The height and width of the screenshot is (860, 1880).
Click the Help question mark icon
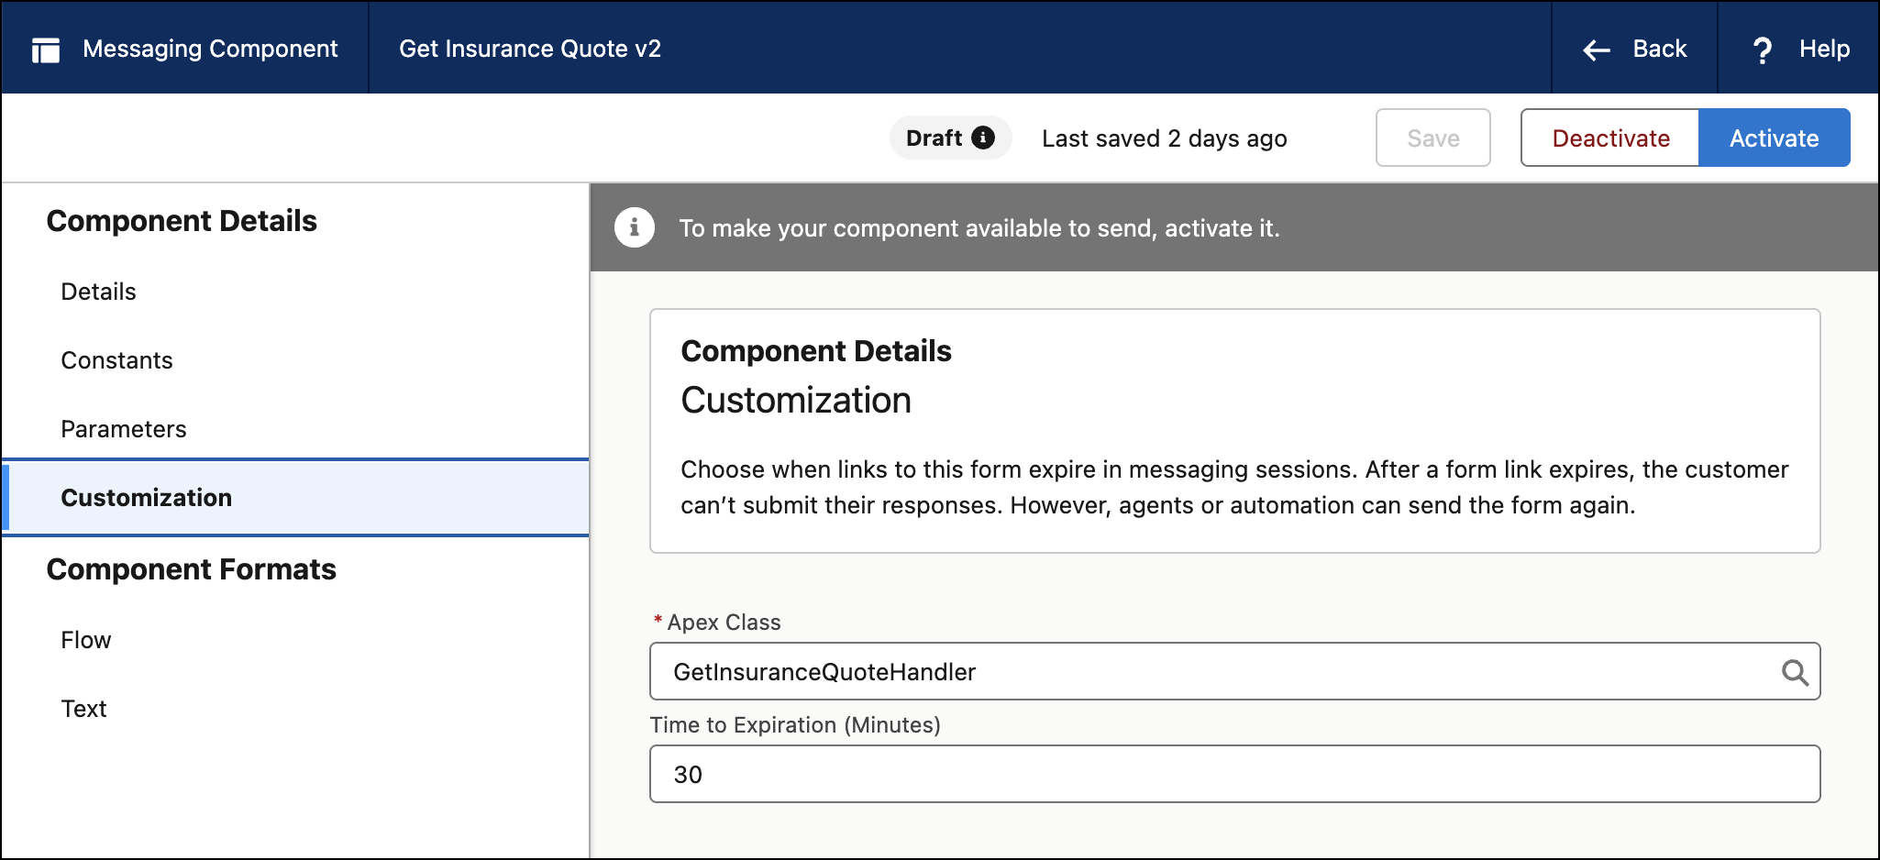tap(1762, 50)
